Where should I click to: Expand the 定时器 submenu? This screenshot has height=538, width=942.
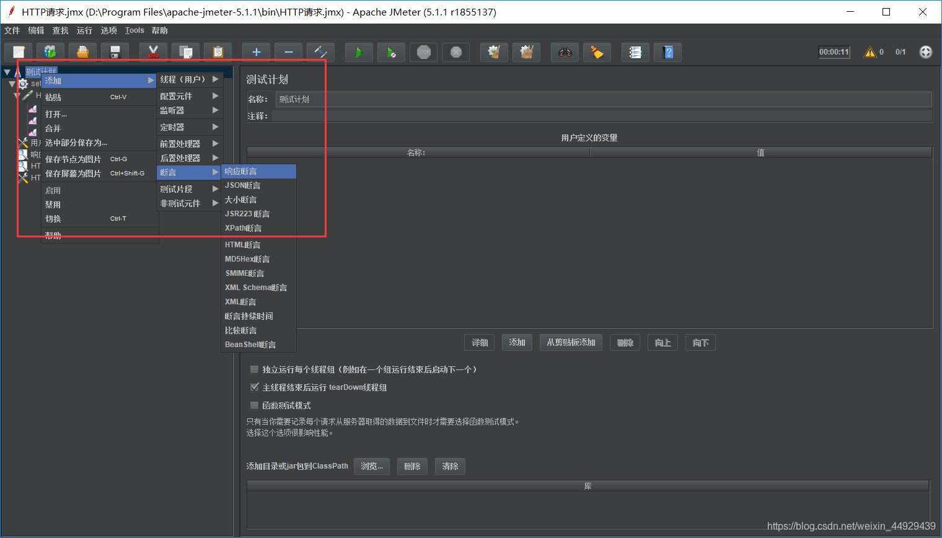point(189,127)
